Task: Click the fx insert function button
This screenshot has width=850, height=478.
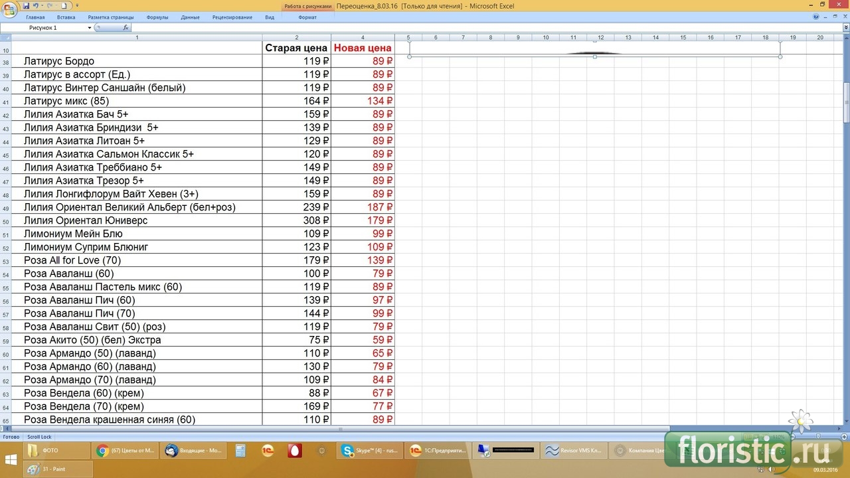Action: (126, 28)
